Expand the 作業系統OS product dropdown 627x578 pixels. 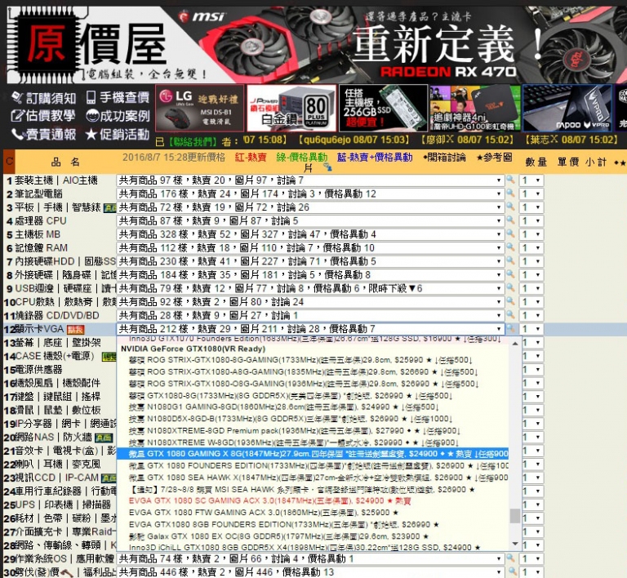tap(310, 558)
